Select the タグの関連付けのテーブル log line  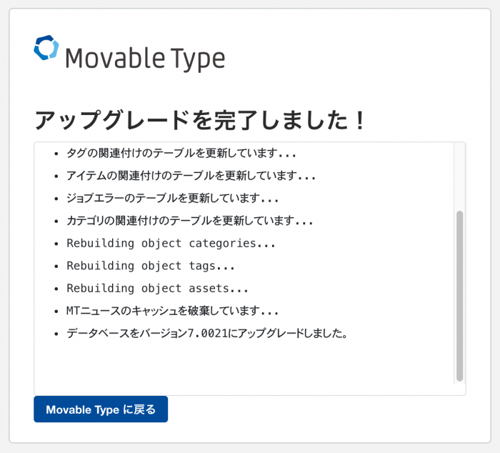(181, 153)
